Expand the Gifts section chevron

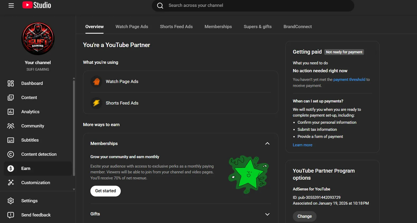pos(267,214)
